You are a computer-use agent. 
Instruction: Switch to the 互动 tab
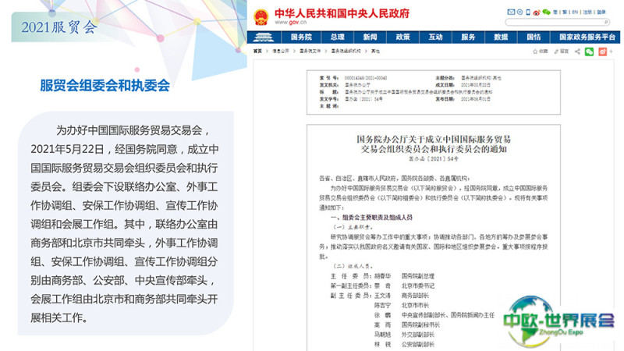[435, 37]
